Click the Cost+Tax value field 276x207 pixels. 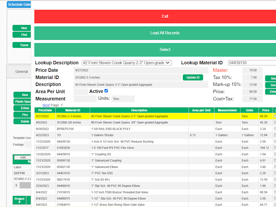click(x=253, y=99)
